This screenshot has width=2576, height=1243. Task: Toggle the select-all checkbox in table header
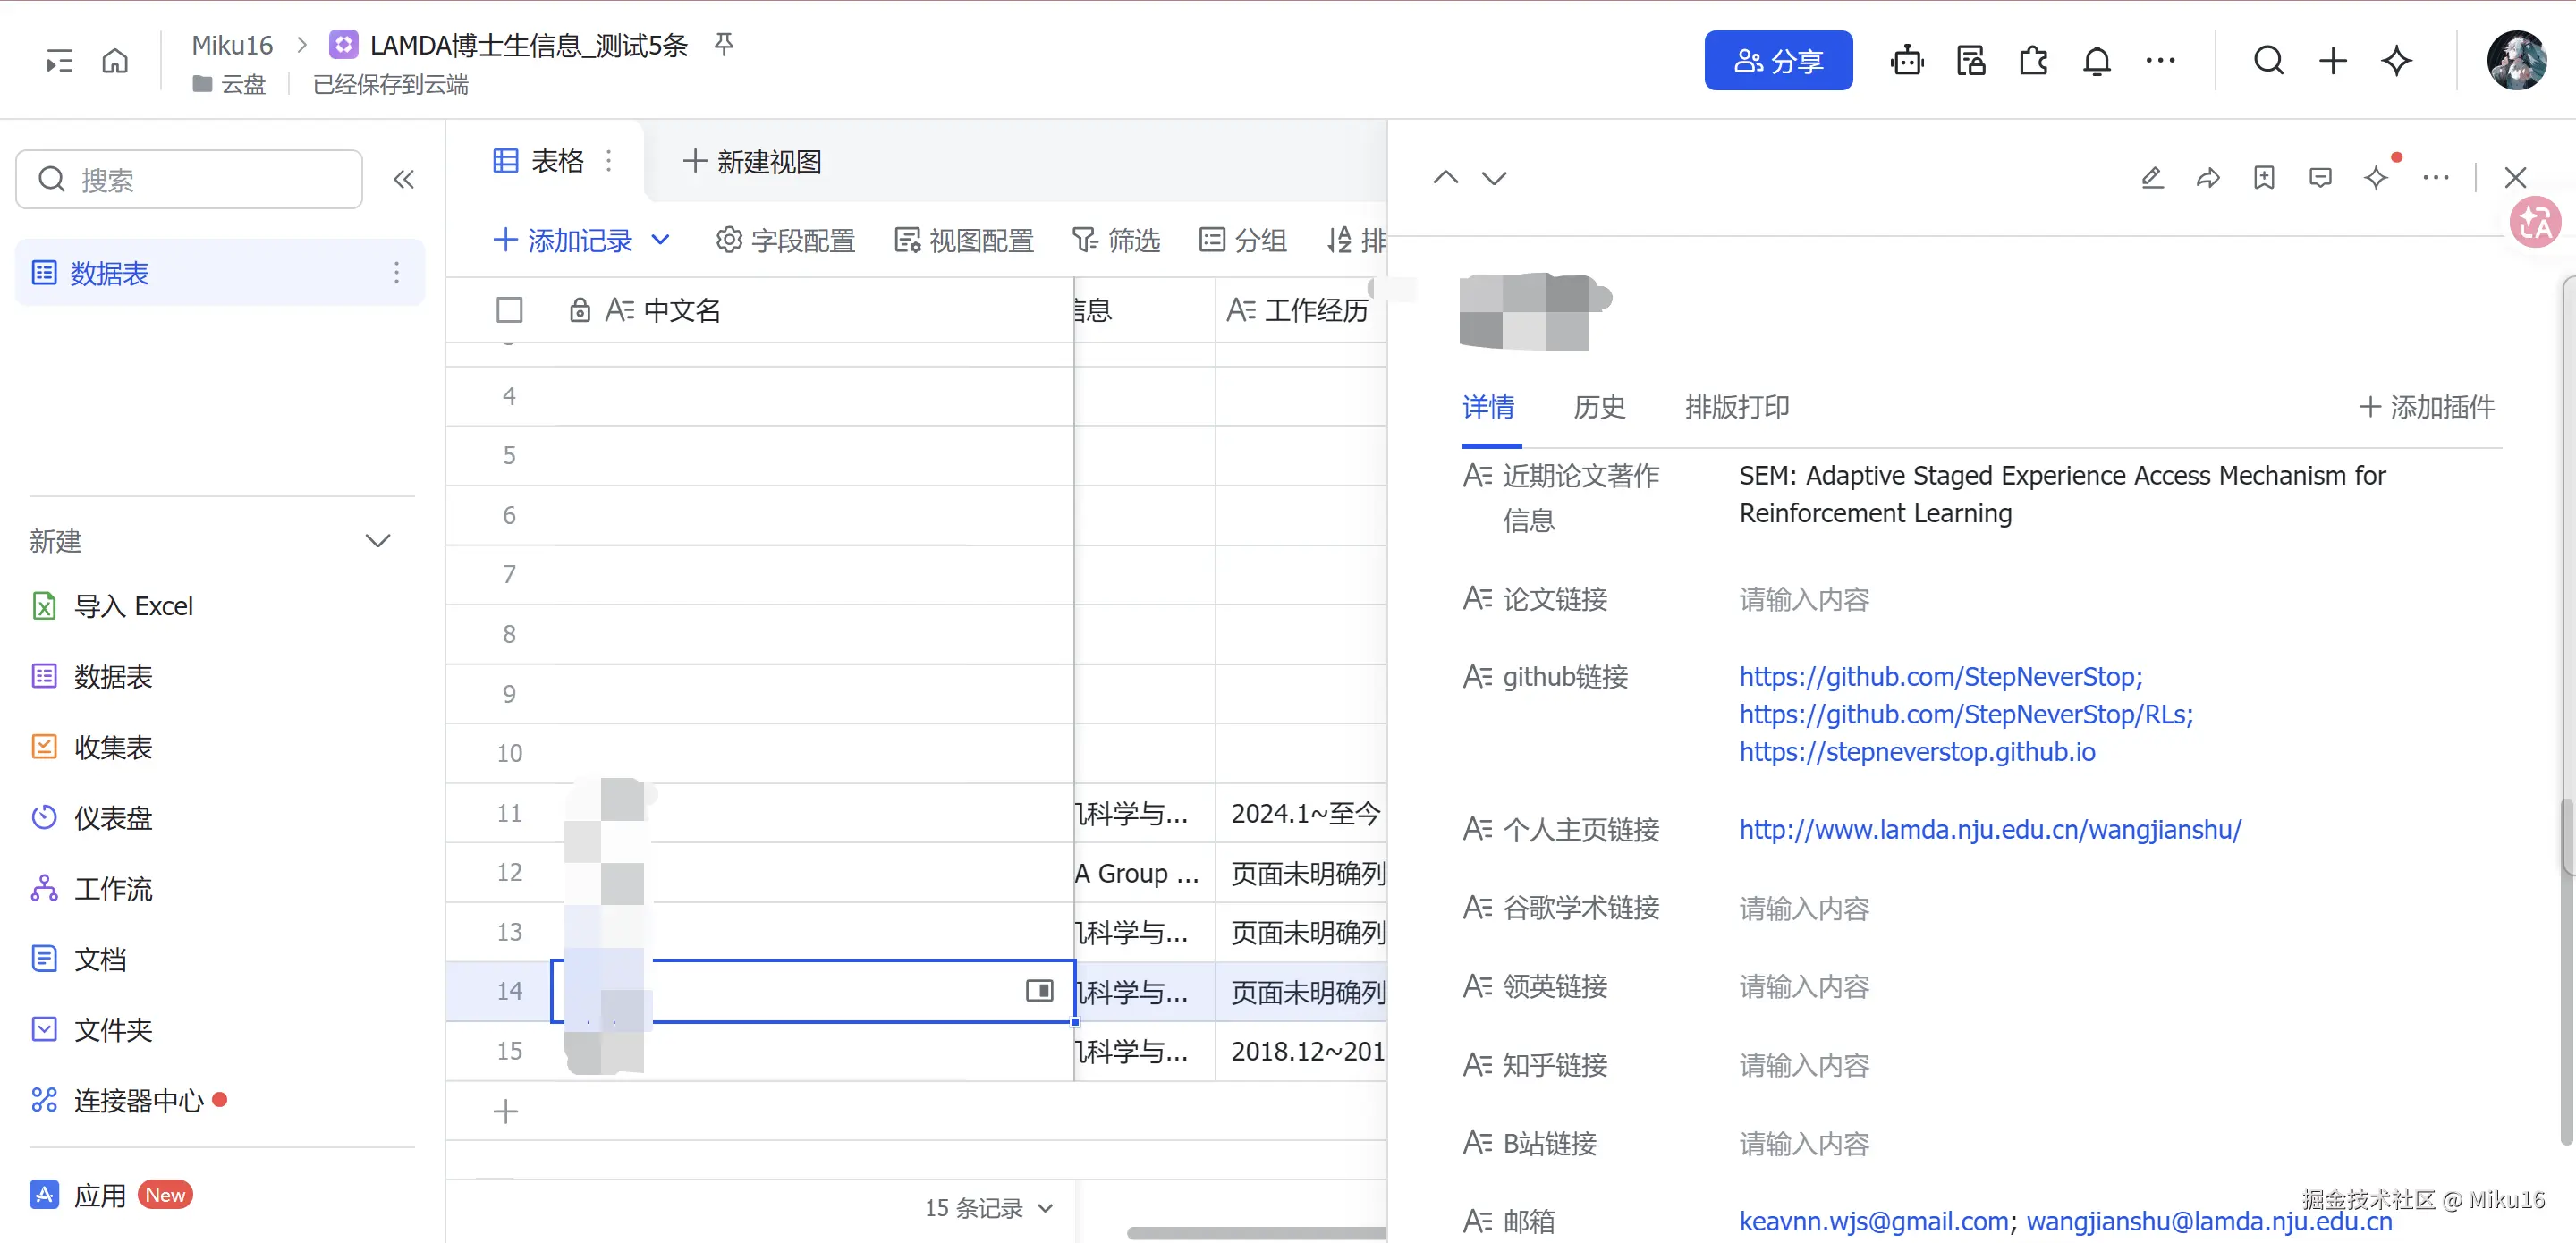click(509, 310)
